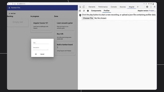This screenshot has width=164, height=92.
Task: Click the browser home icon
Action: pos(15,4)
